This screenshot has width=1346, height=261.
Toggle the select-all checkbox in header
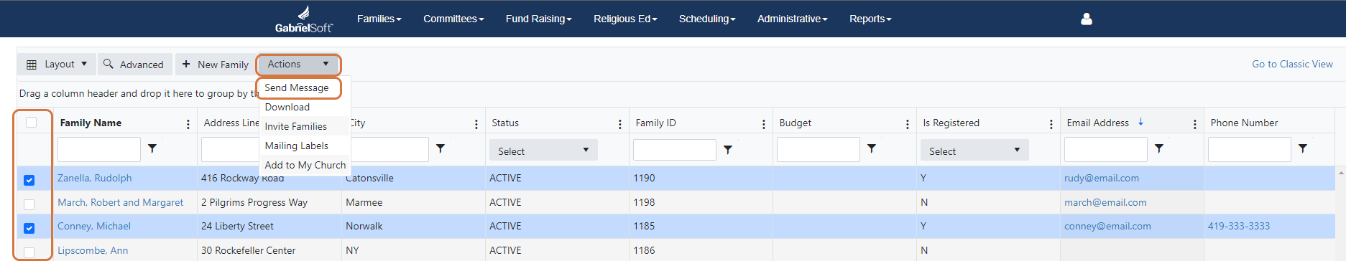click(31, 123)
